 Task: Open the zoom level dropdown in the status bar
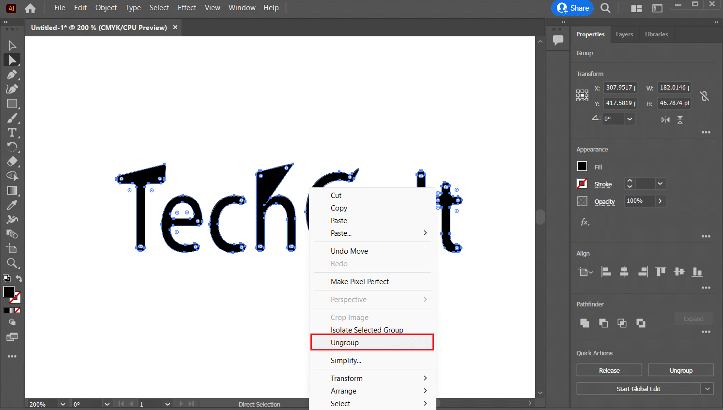coord(62,403)
